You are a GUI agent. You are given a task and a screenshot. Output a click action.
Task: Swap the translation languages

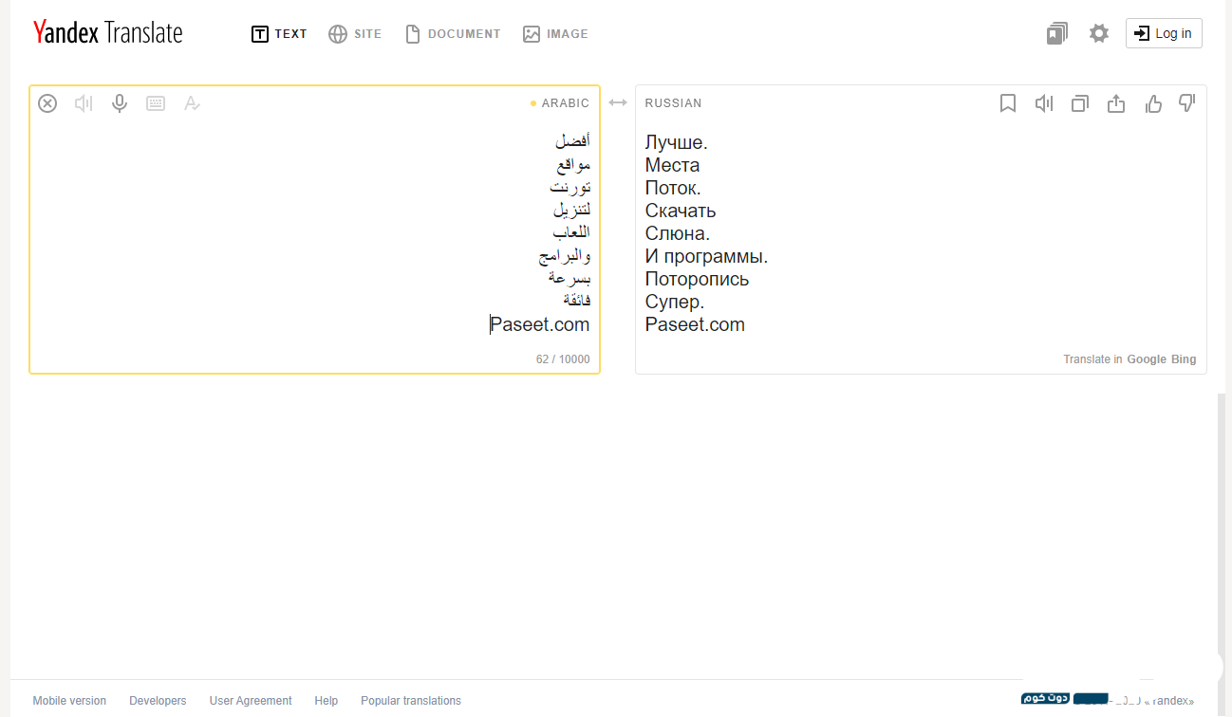[x=618, y=102]
